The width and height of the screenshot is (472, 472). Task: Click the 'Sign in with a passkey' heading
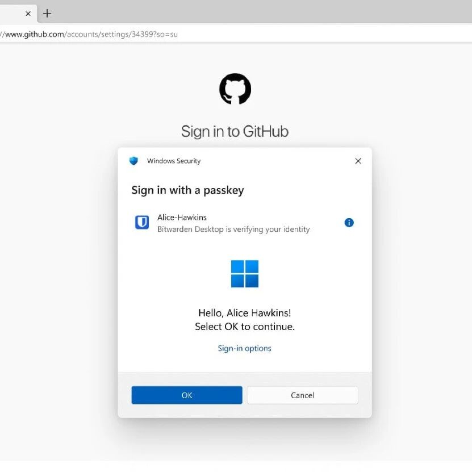click(187, 190)
